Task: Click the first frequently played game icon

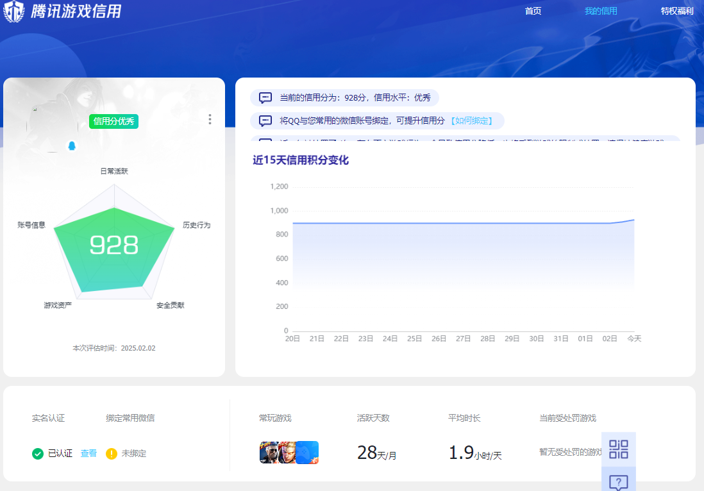Action: pos(269,453)
